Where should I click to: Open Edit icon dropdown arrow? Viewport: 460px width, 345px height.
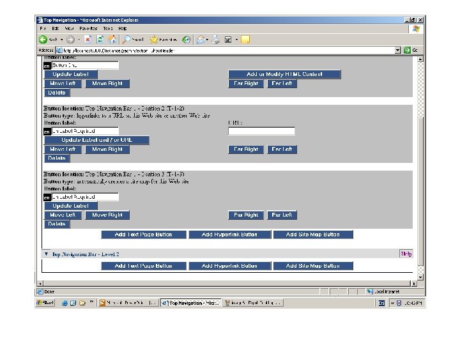pos(236,40)
